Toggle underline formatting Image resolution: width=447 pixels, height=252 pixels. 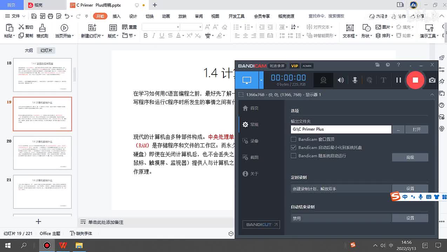162,35
